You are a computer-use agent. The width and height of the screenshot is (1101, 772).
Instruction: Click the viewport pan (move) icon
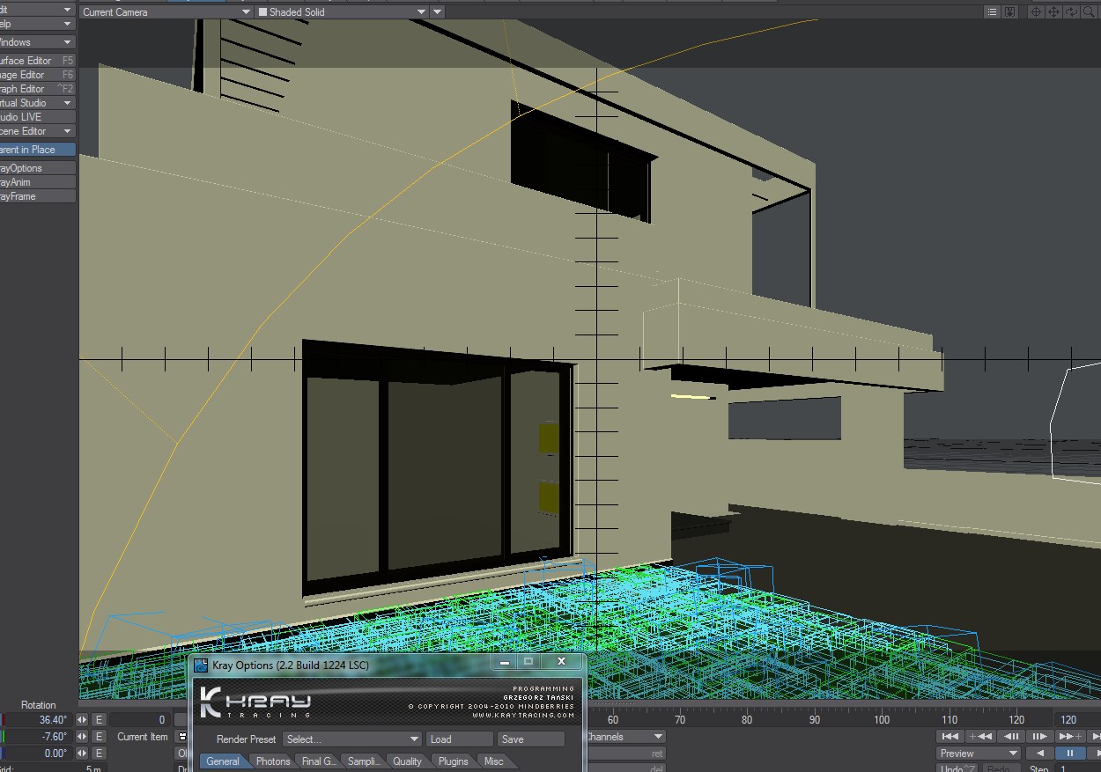pos(1053,12)
